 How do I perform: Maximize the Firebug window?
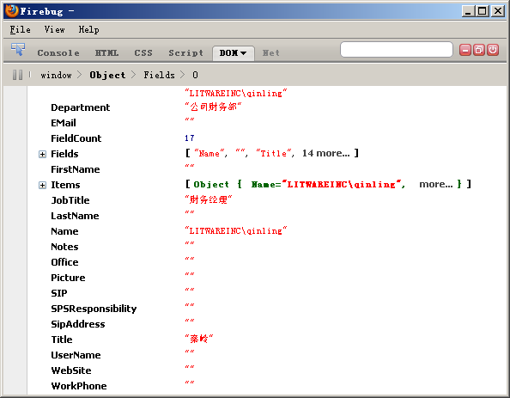[482, 11]
